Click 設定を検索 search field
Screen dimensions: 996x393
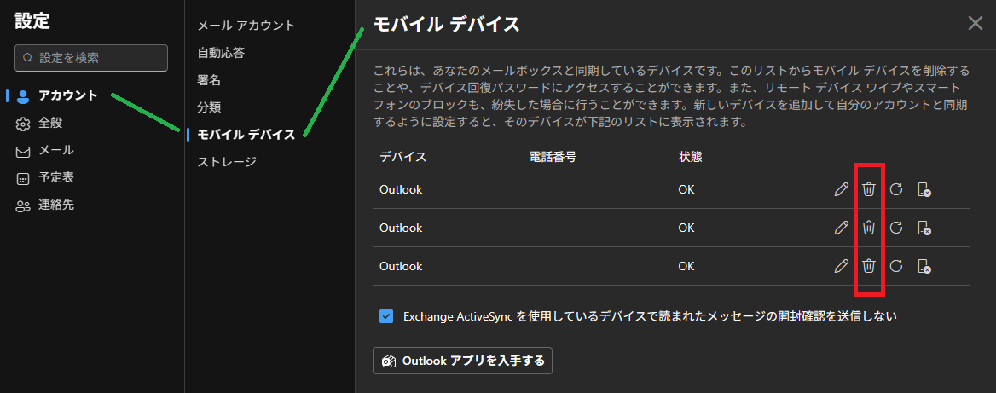tap(91, 58)
